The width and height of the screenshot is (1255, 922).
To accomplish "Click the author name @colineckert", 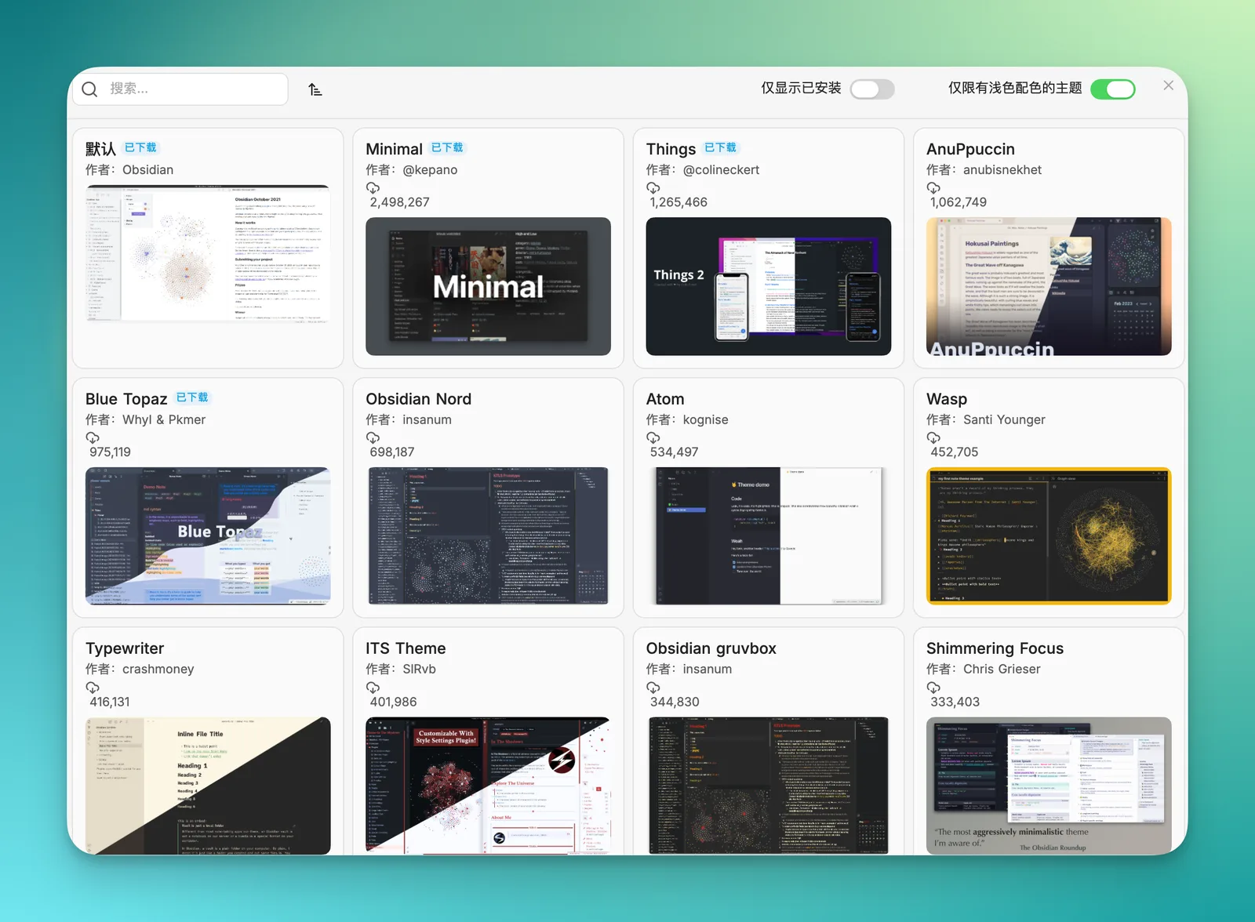I will point(721,170).
